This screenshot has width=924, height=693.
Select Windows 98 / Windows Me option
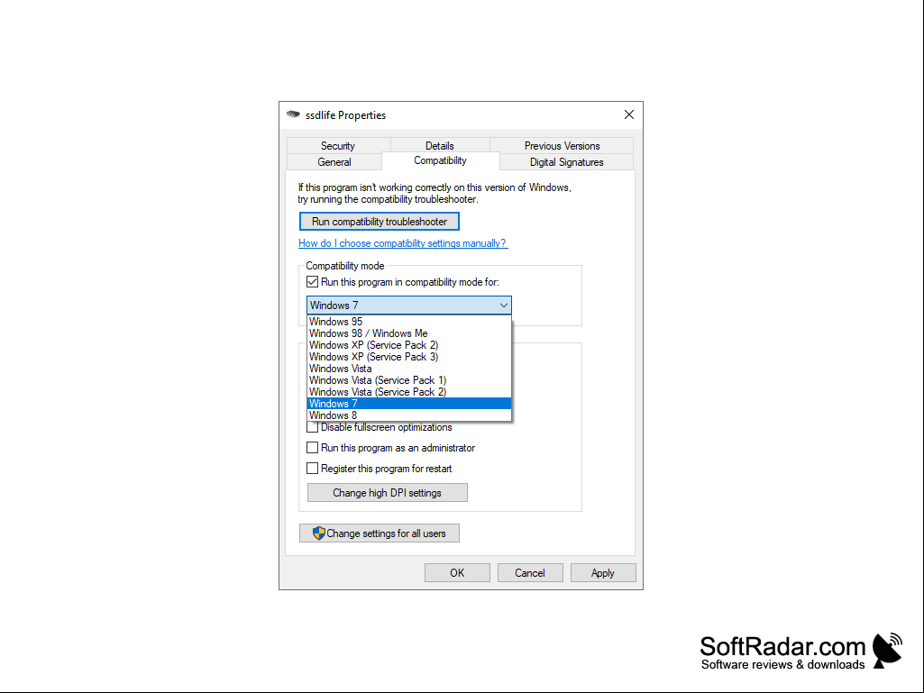coord(409,333)
